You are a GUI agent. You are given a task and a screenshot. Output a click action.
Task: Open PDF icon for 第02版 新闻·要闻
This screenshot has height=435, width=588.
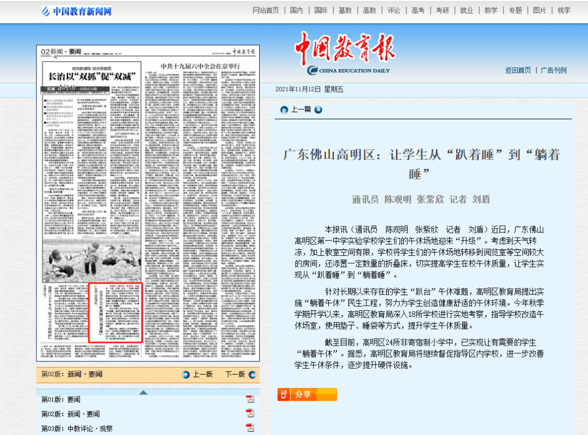coord(250,414)
